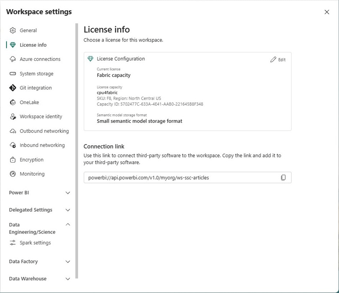Click the connection link text field
Image resolution: width=339 pixels, height=293 pixels.
[x=181, y=177]
